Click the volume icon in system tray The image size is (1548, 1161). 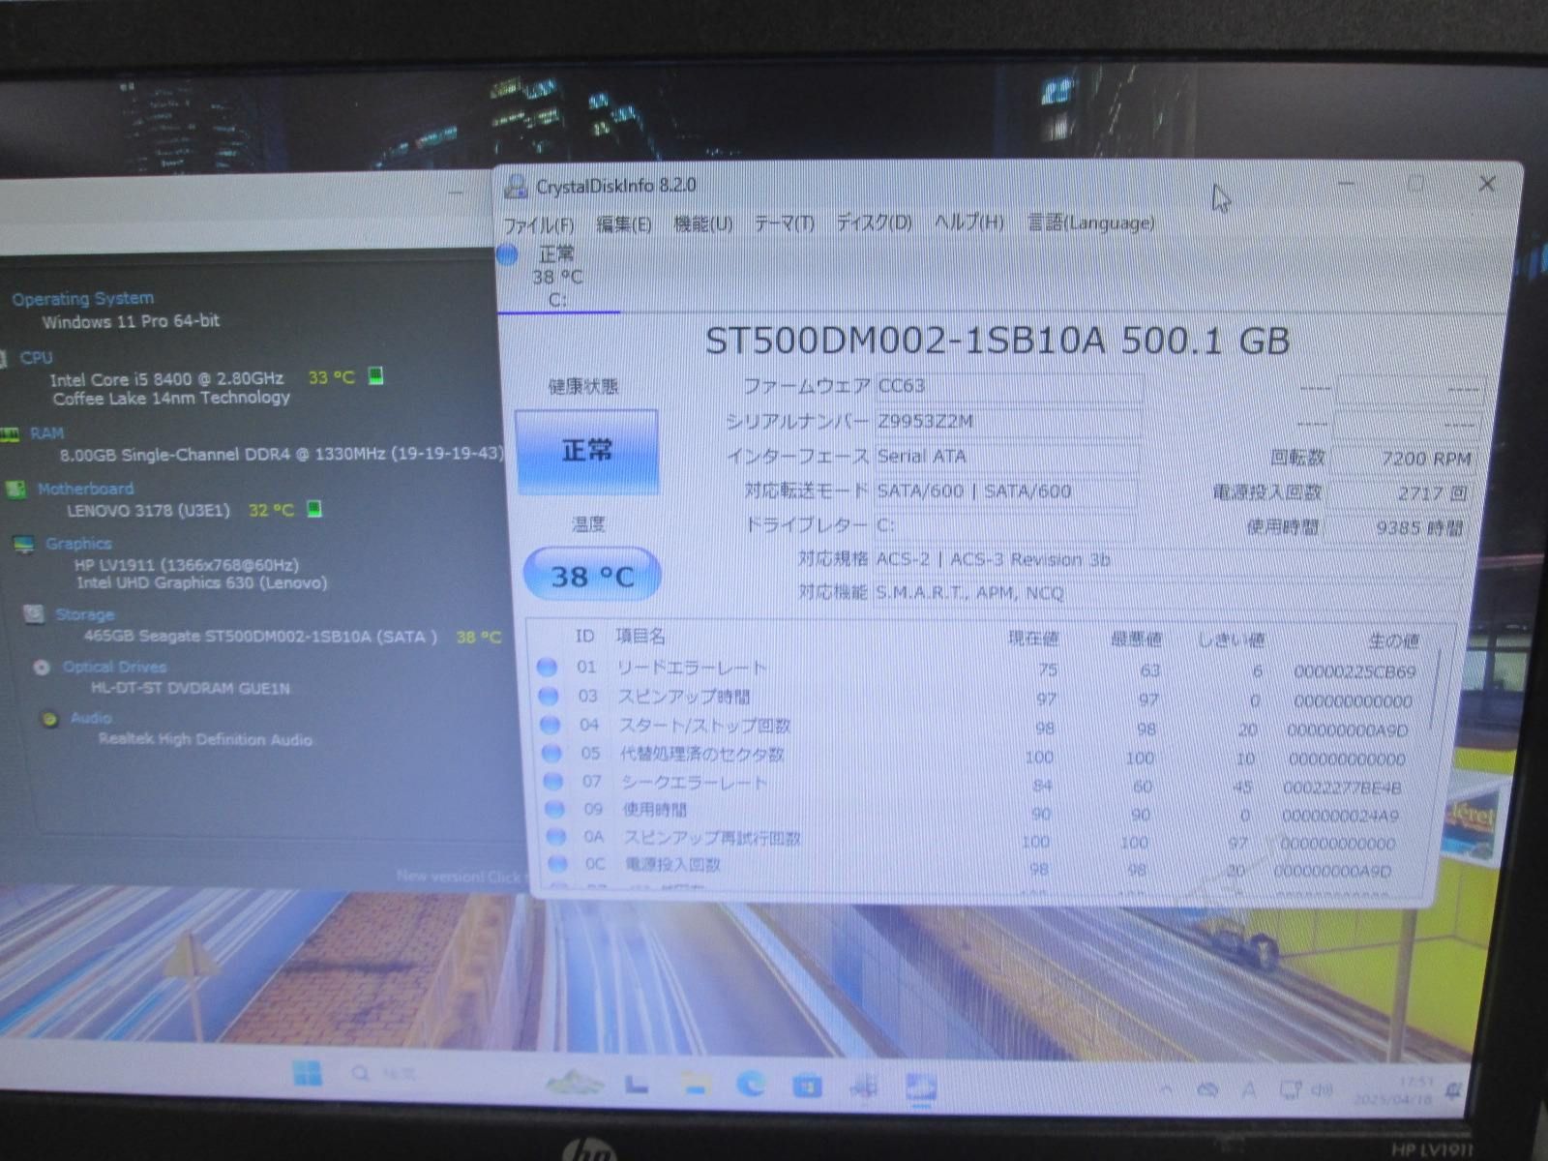click(1322, 1090)
